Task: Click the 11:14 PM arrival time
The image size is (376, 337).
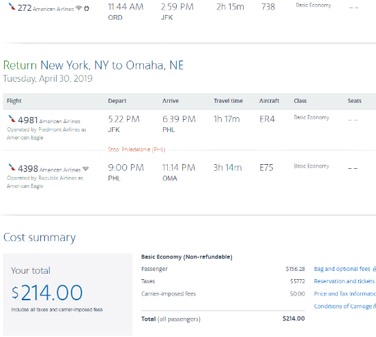Action: tap(179, 167)
